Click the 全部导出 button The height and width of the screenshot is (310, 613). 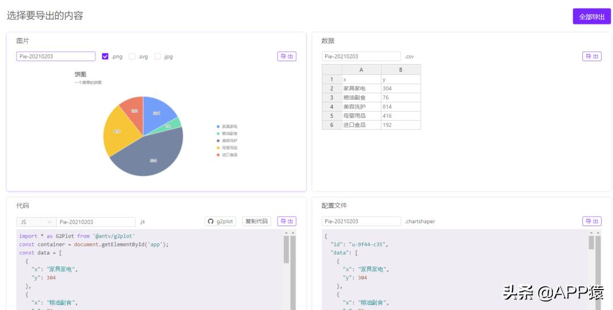coord(591,17)
